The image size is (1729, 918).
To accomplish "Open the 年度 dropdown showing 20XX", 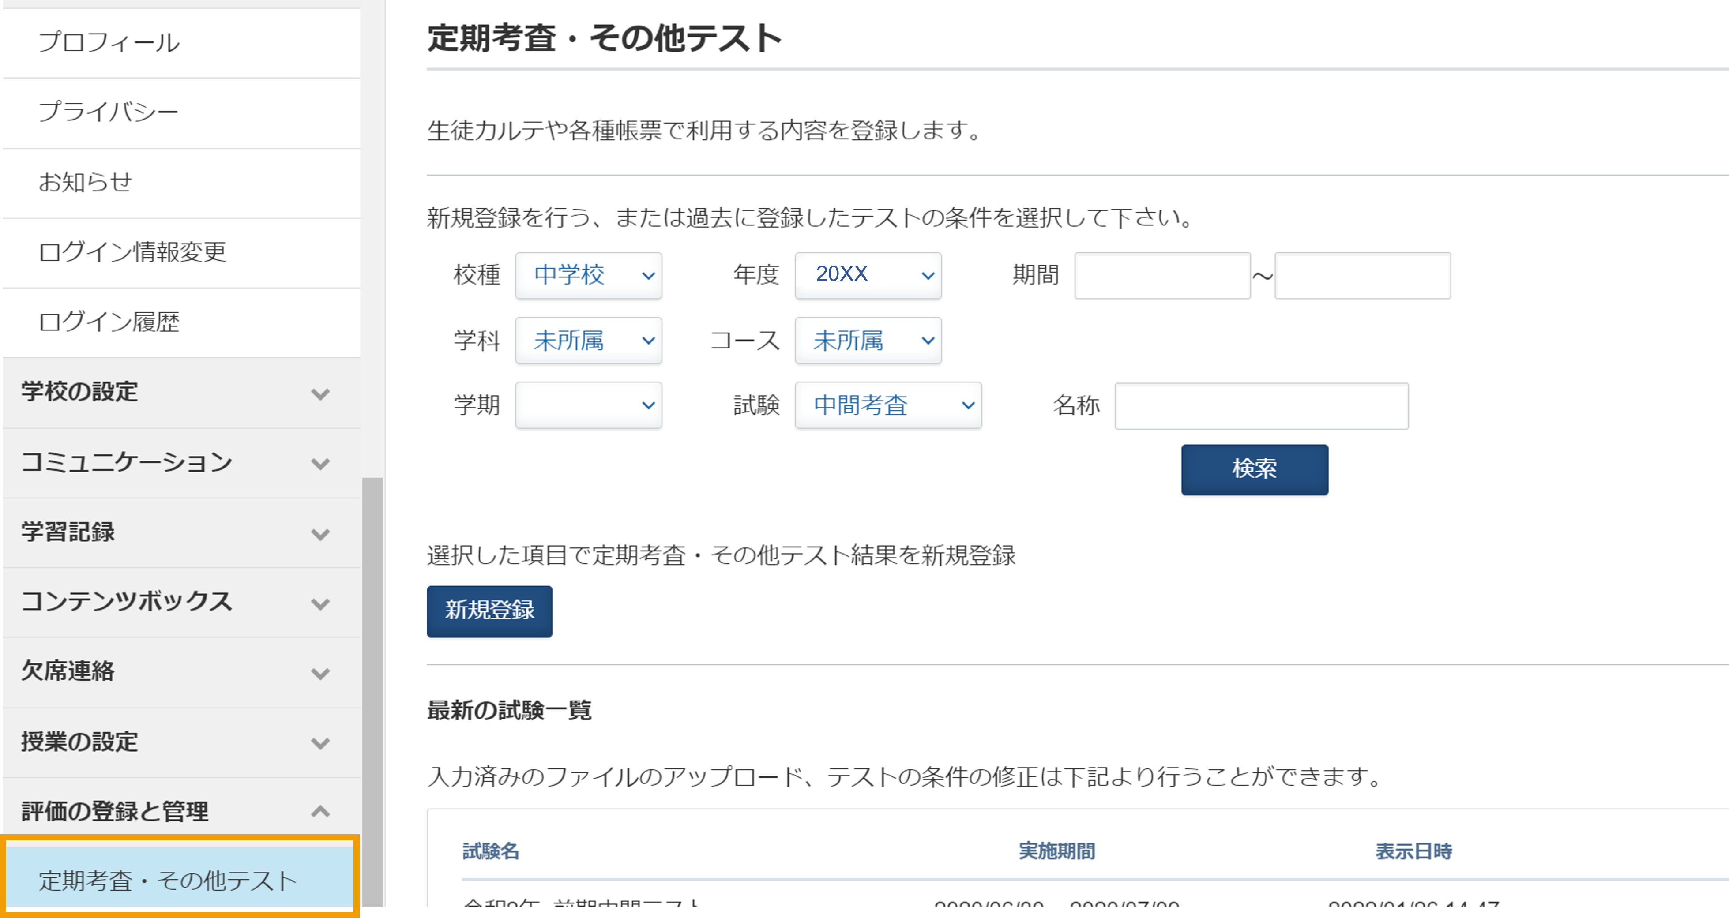I will [x=868, y=275].
